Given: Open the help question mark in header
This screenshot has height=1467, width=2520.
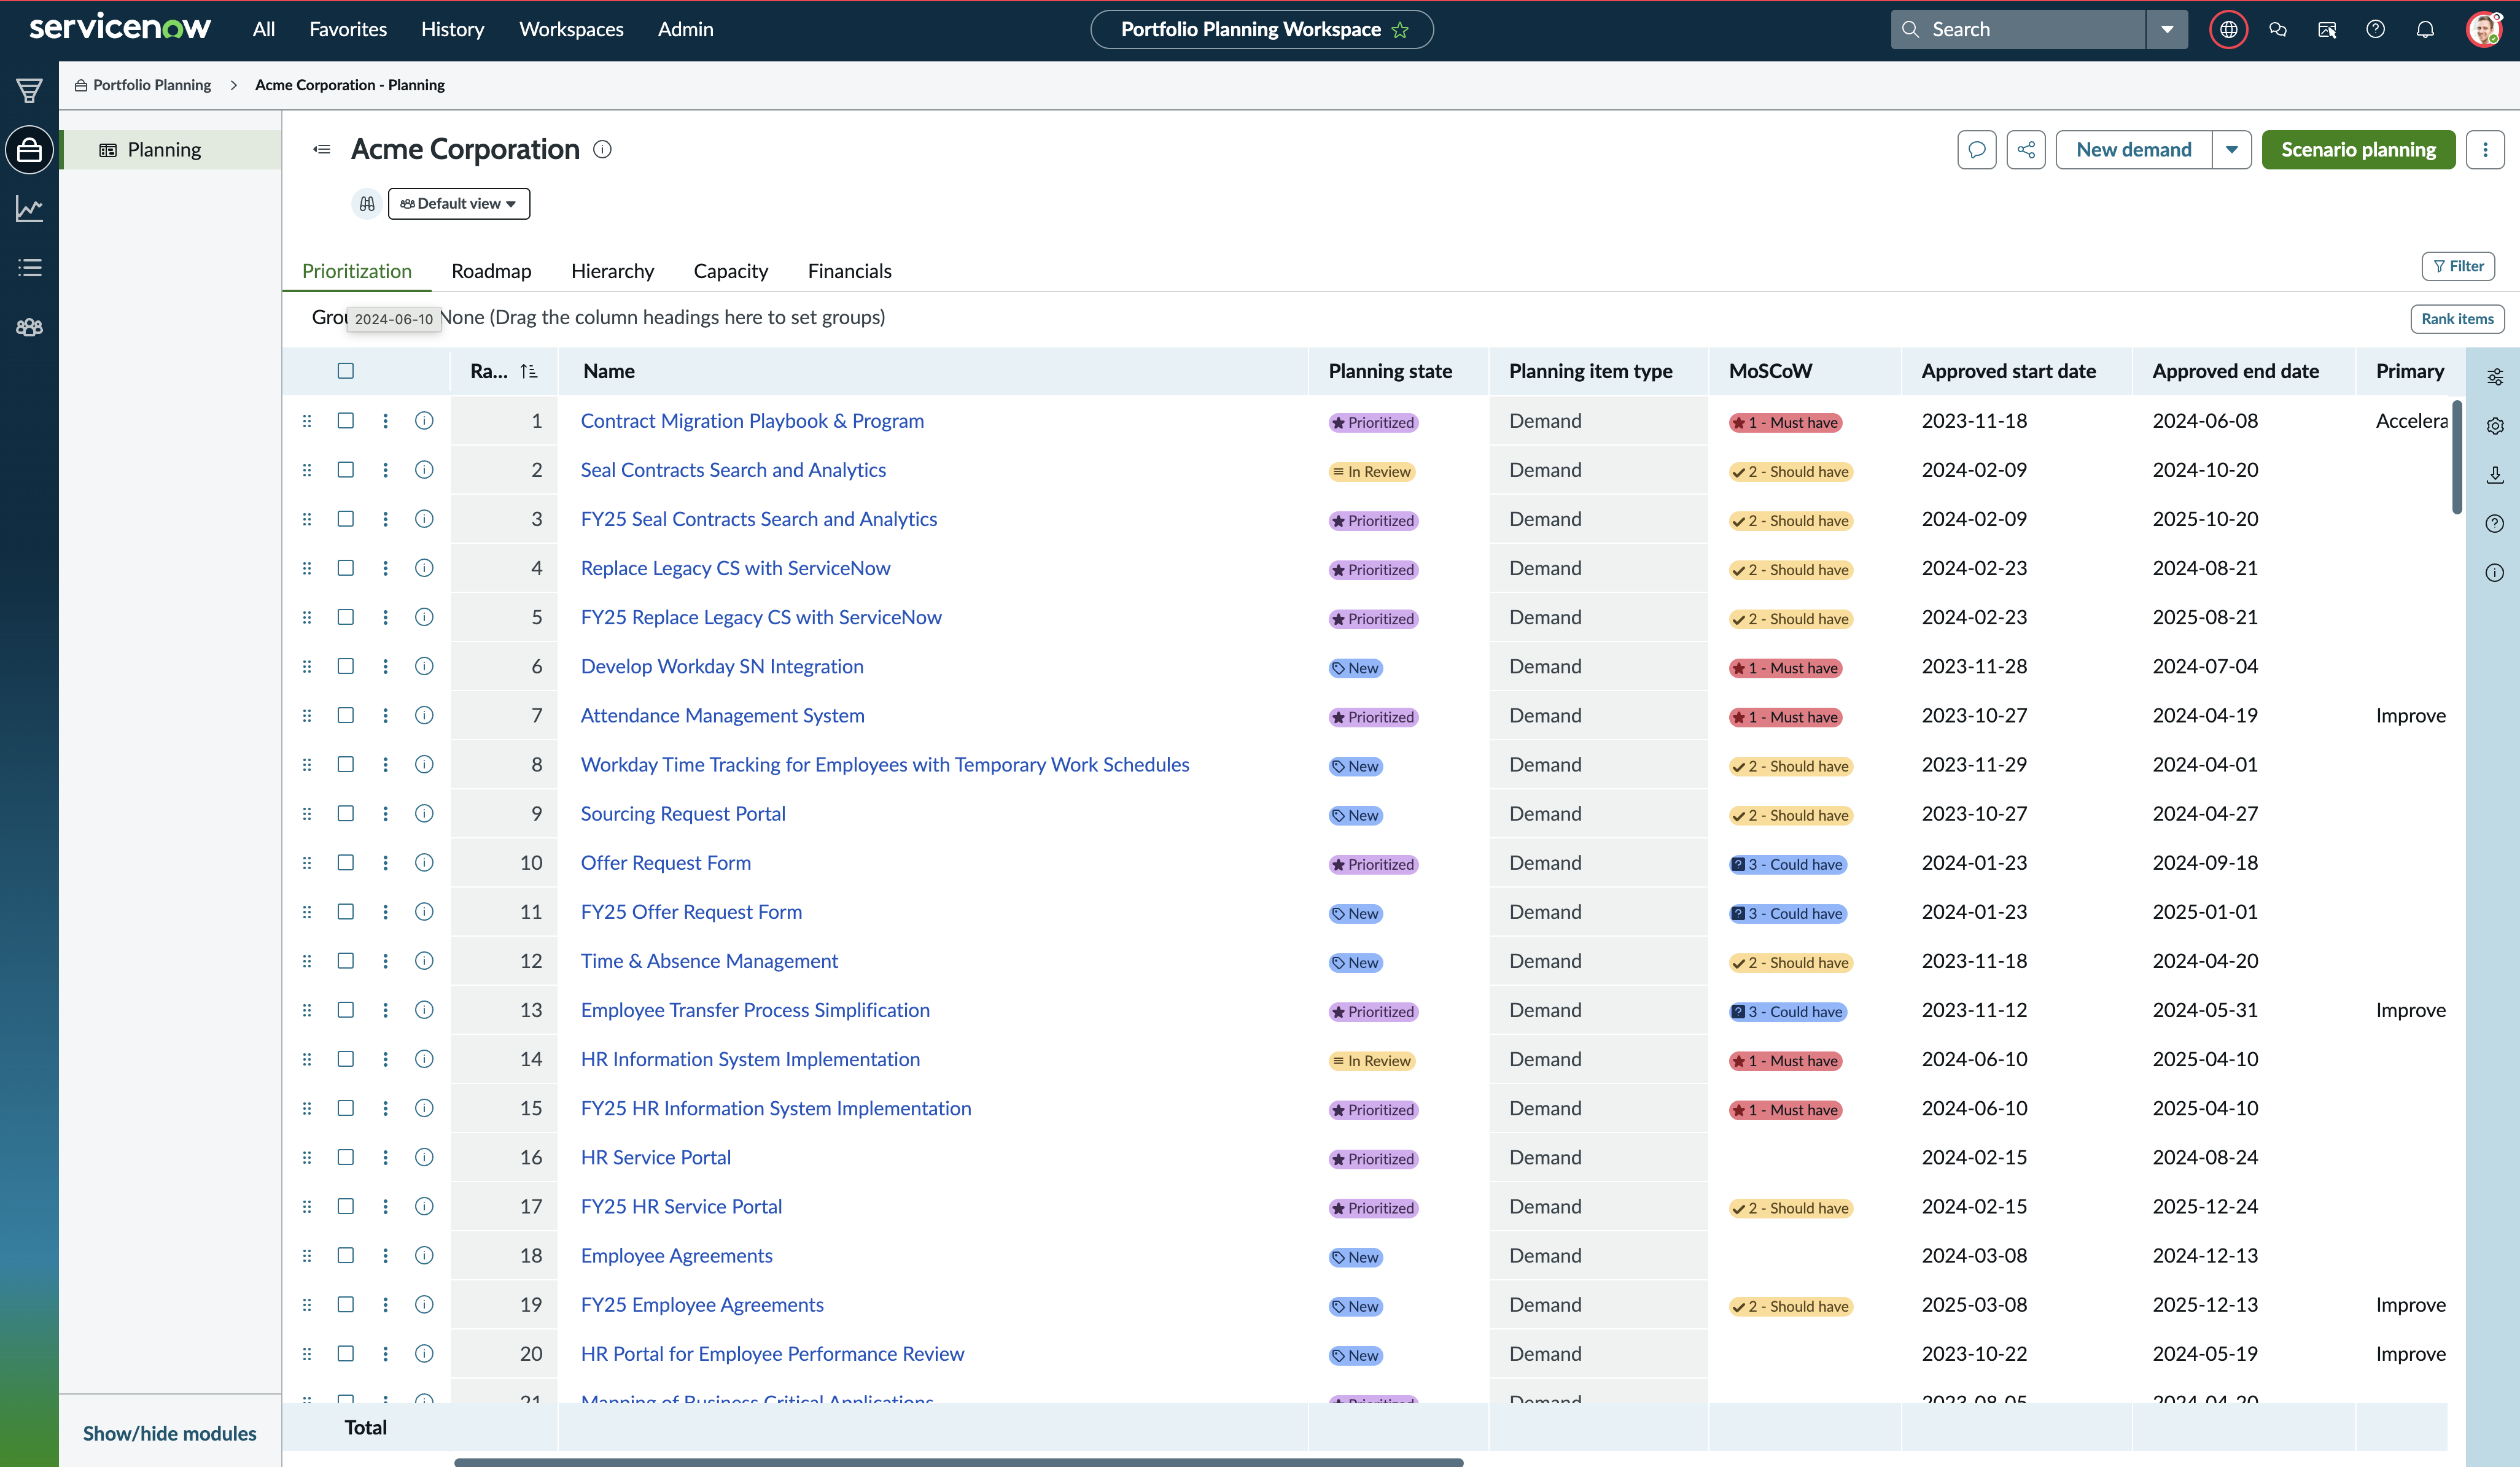Looking at the screenshot, I should pos(2376,30).
